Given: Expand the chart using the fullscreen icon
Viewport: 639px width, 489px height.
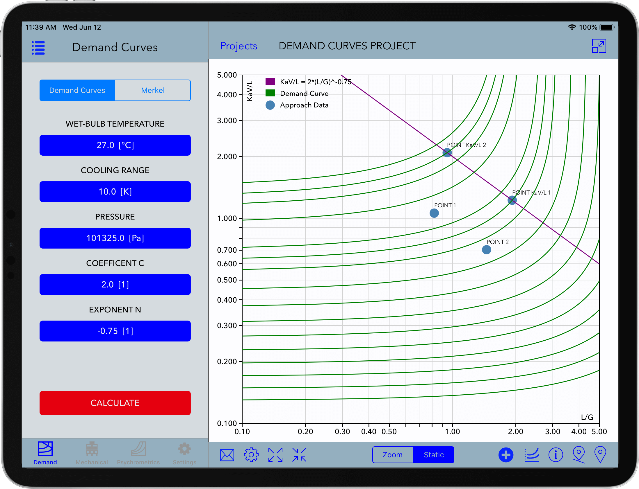Looking at the screenshot, I should click(600, 46).
